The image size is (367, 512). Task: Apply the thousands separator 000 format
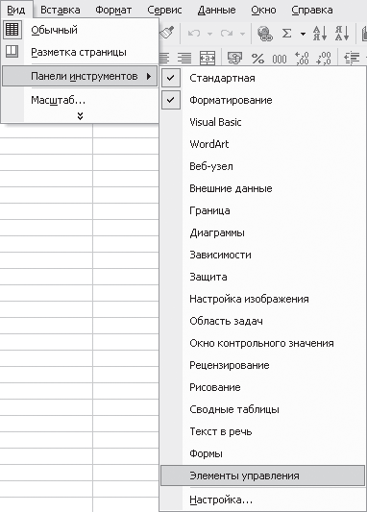(280, 60)
